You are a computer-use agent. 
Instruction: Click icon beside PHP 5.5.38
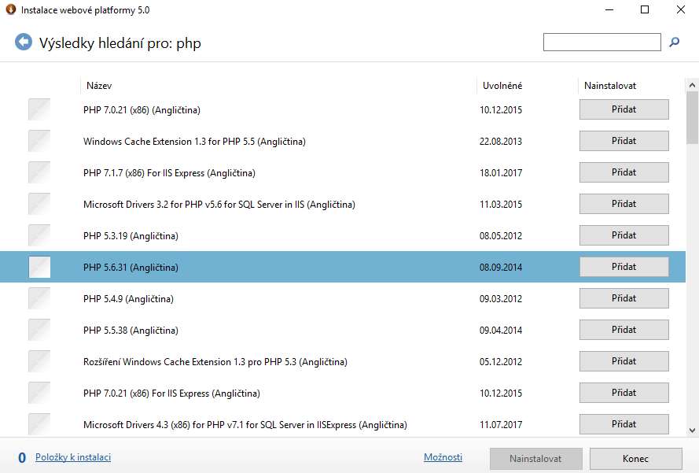click(39, 330)
